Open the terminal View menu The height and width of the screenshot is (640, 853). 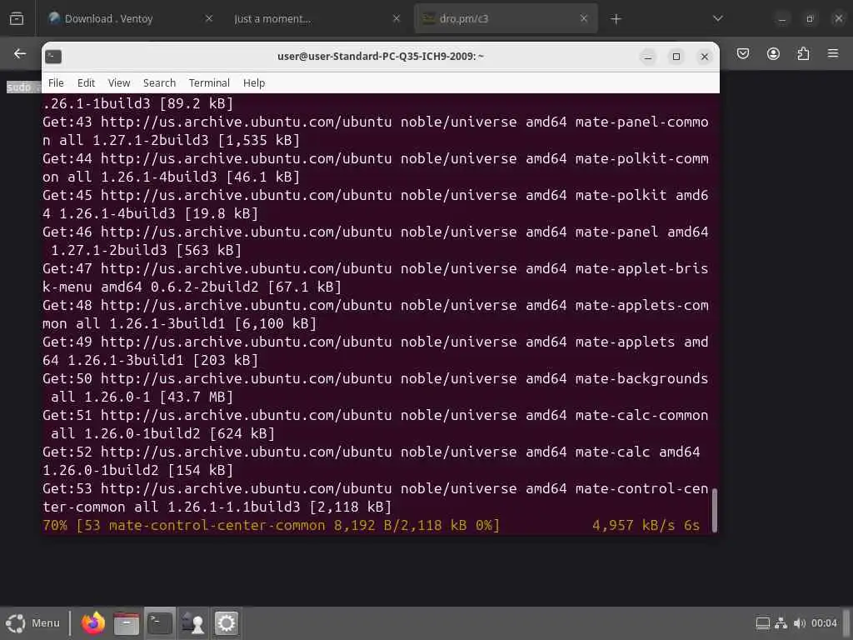coord(118,82)
